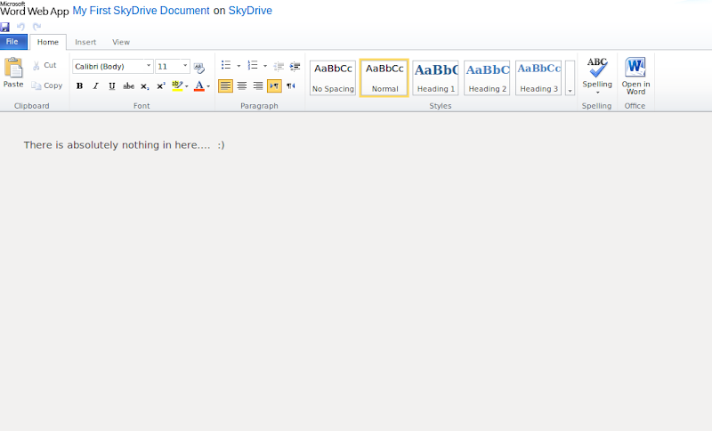
Task: Click the text 'There is absolutely nothing in here'
Action: pos(110,145)
